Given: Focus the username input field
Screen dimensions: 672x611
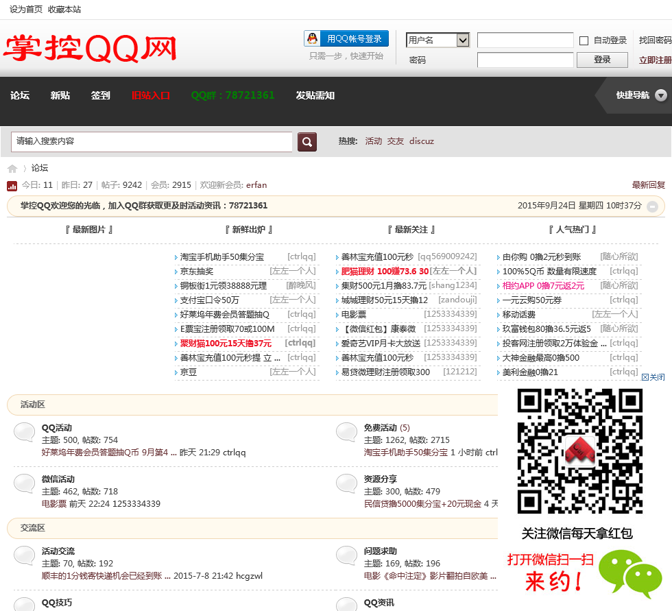Looking at the screenshot, I should [x=525, y=40].
